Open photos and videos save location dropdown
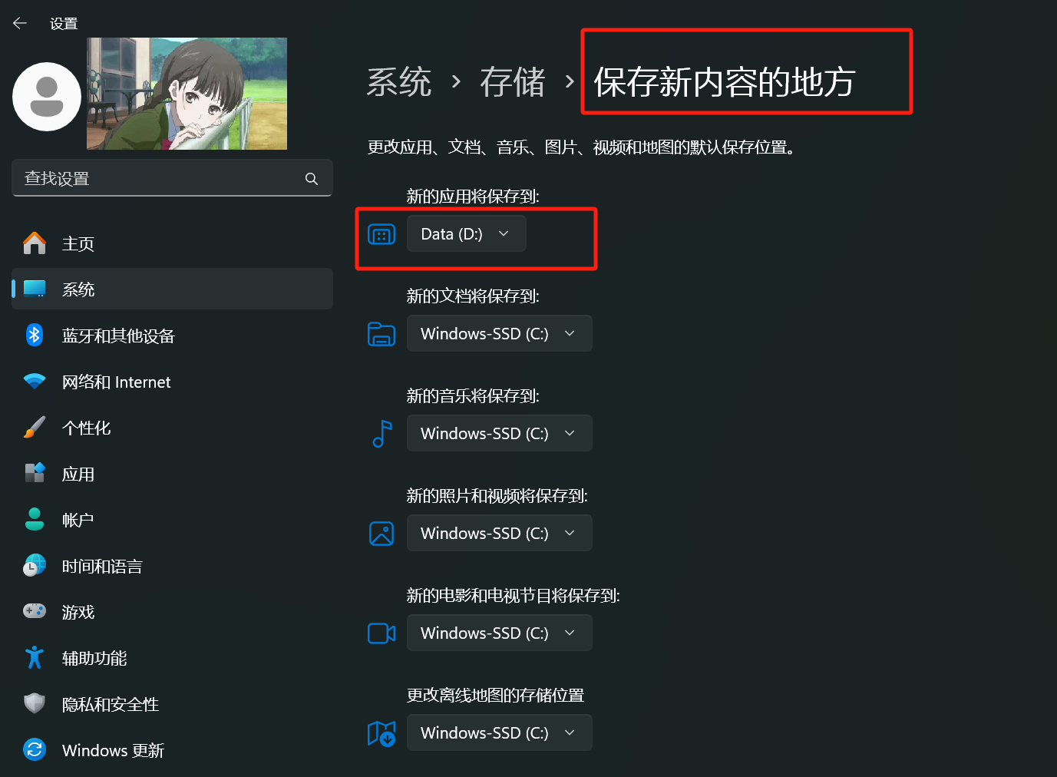Screen dimensions: 1057x777 click(x=500, y=533)
